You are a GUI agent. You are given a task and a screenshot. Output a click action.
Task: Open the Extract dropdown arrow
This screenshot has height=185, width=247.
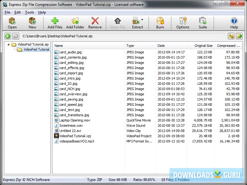point(143,19)
